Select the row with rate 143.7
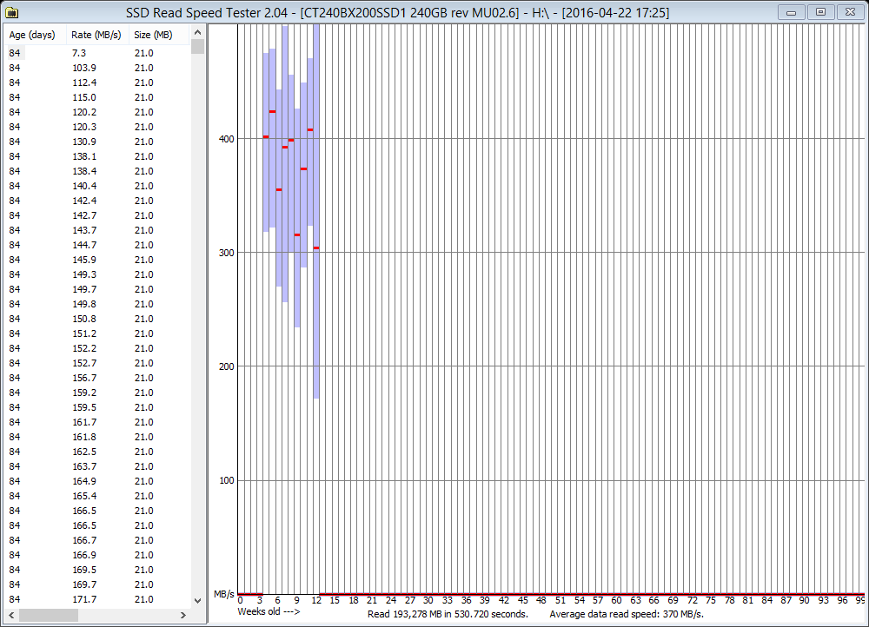869x627 pixels. (x=97, y=230)
